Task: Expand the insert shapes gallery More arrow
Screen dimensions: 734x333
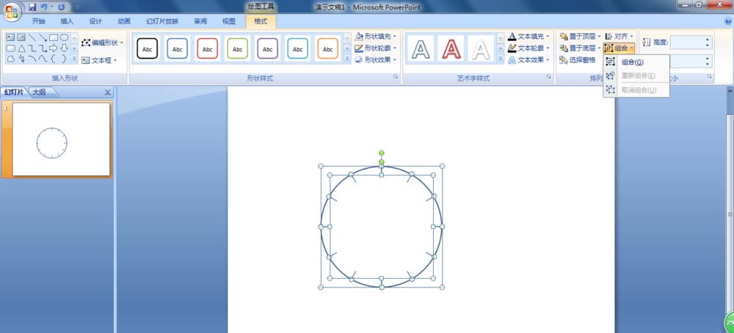Action: tap(74, 59)
